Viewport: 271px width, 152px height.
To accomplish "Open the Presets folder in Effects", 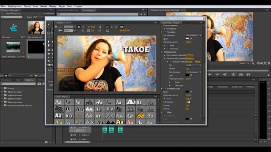I will (x=11, y=88).
